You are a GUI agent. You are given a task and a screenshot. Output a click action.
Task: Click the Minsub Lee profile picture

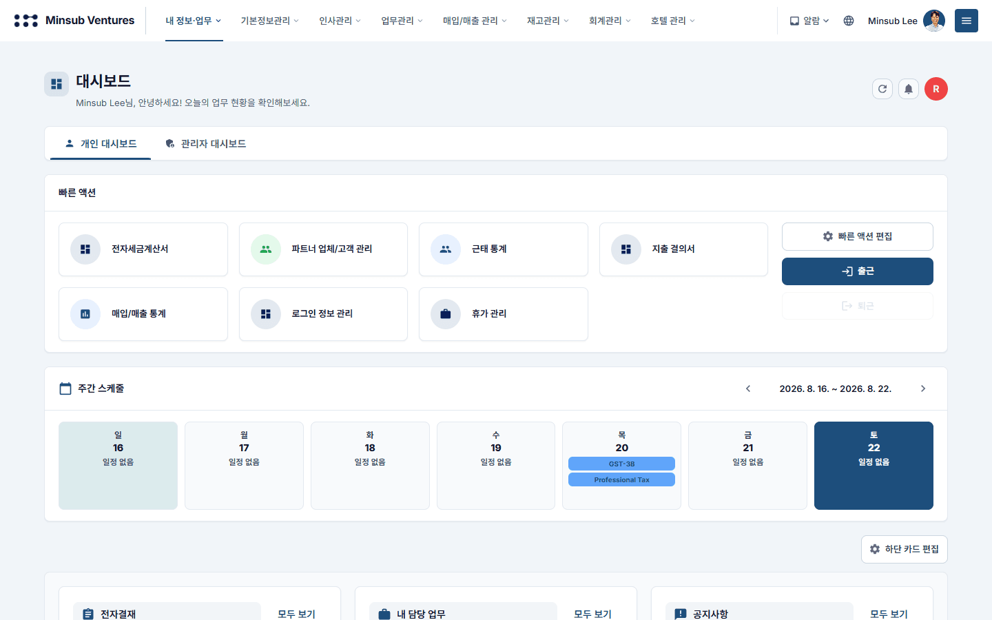coord(934,21)
